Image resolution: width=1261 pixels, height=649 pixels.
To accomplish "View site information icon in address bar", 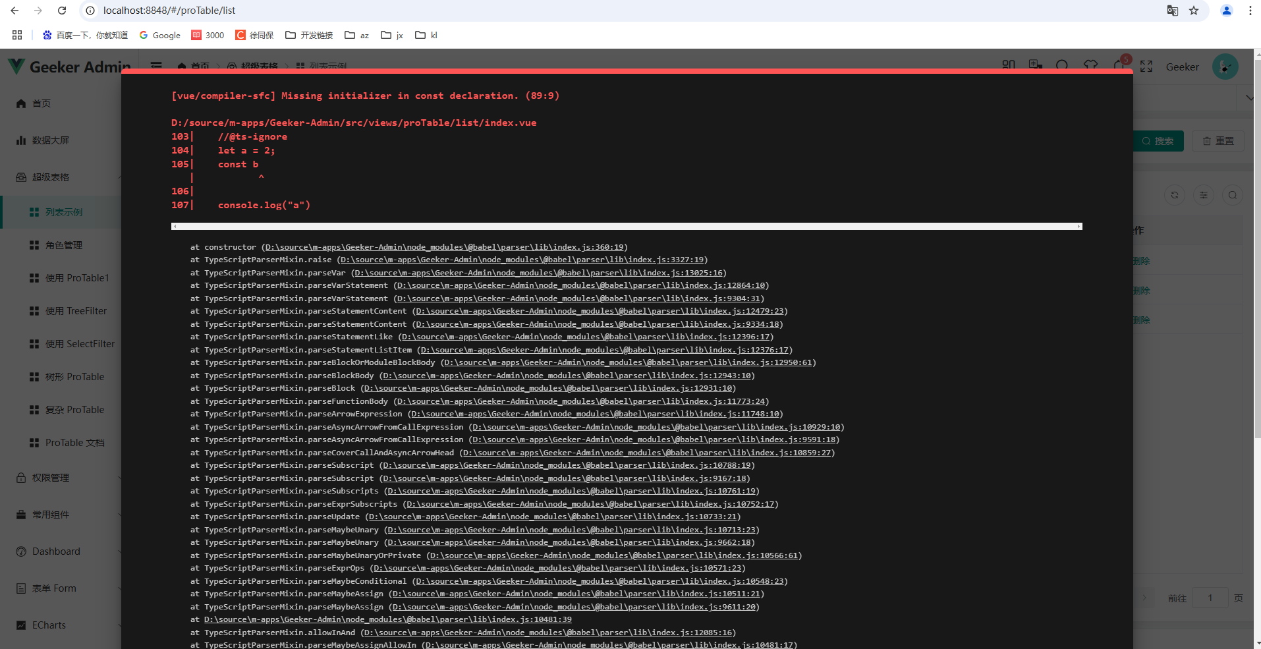I will (91, 11).
